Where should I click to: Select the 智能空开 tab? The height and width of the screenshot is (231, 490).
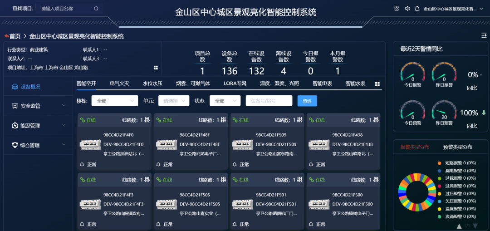(x=86, y=84)
